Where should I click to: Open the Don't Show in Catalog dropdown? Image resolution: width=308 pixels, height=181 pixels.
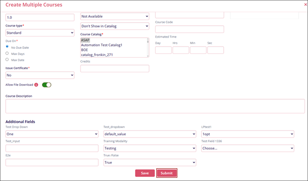115,26
